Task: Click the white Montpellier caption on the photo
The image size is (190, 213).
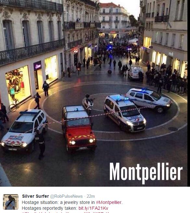Action: pyautogui.click(x=146, y=173)
